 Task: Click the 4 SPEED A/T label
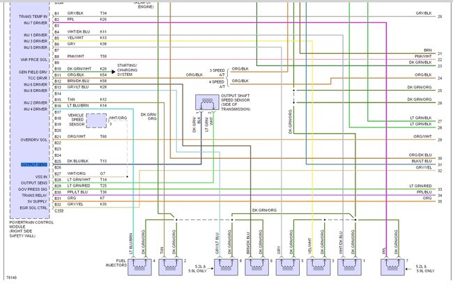point(217,84)
